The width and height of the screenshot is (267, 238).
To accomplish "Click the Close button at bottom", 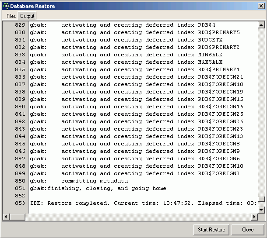I will [x=248, y=230].
